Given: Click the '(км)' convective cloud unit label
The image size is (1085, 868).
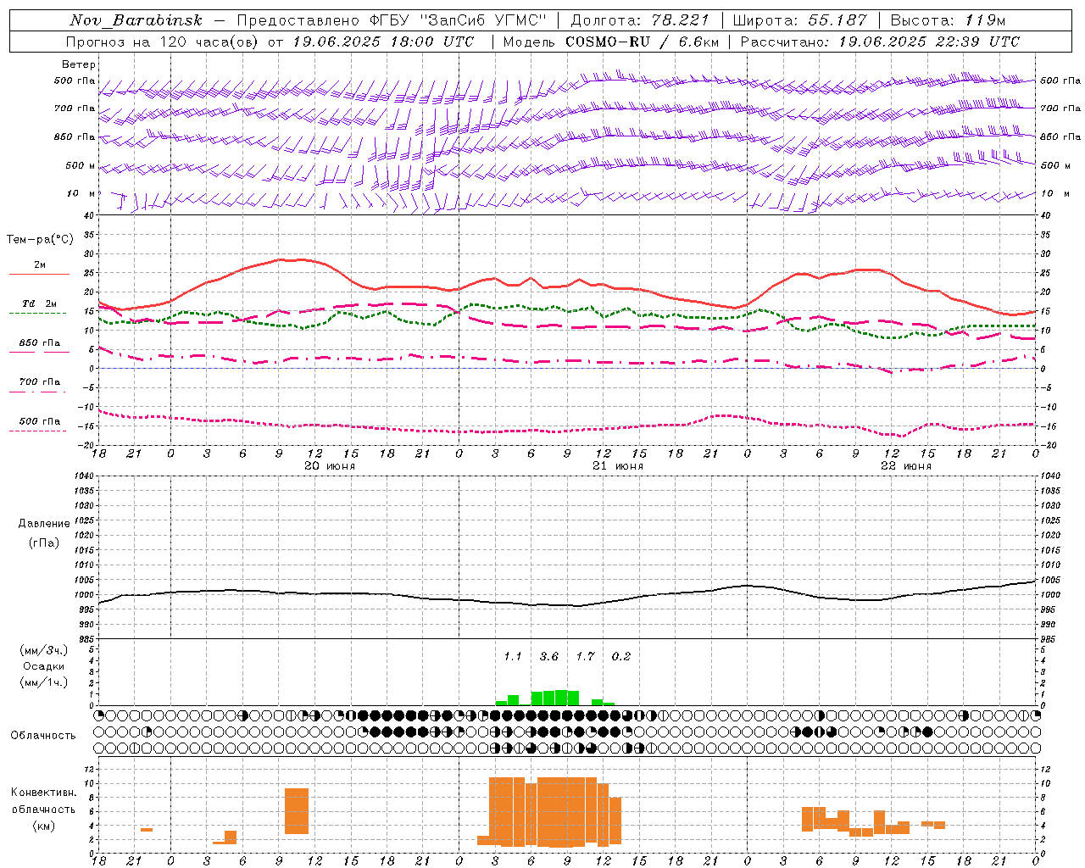Looking at the screenshot, I should pos(43,826).
